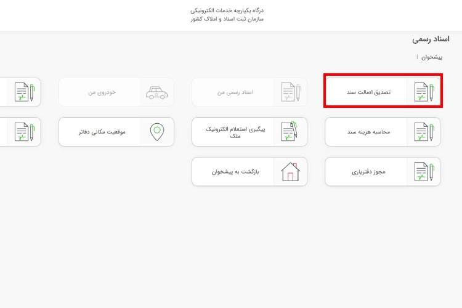Select the اسناد رسمی من tile label
The height and width of the screenshot is (308, 462).
(235, 92)
